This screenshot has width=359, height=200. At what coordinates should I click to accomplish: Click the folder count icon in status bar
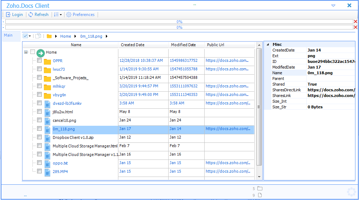(x=260, y=188)
